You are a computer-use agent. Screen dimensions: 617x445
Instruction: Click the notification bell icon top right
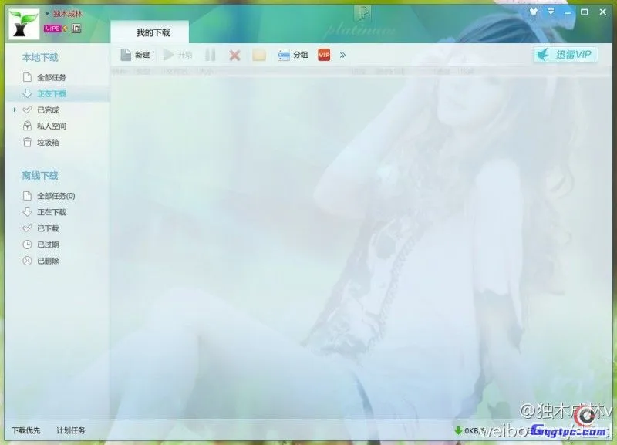[x=532, y=12]
